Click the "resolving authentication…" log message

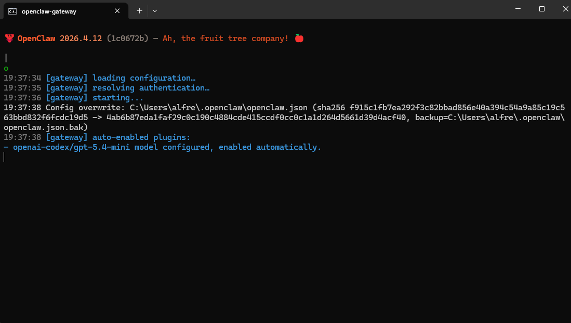[x=151, y=88]
